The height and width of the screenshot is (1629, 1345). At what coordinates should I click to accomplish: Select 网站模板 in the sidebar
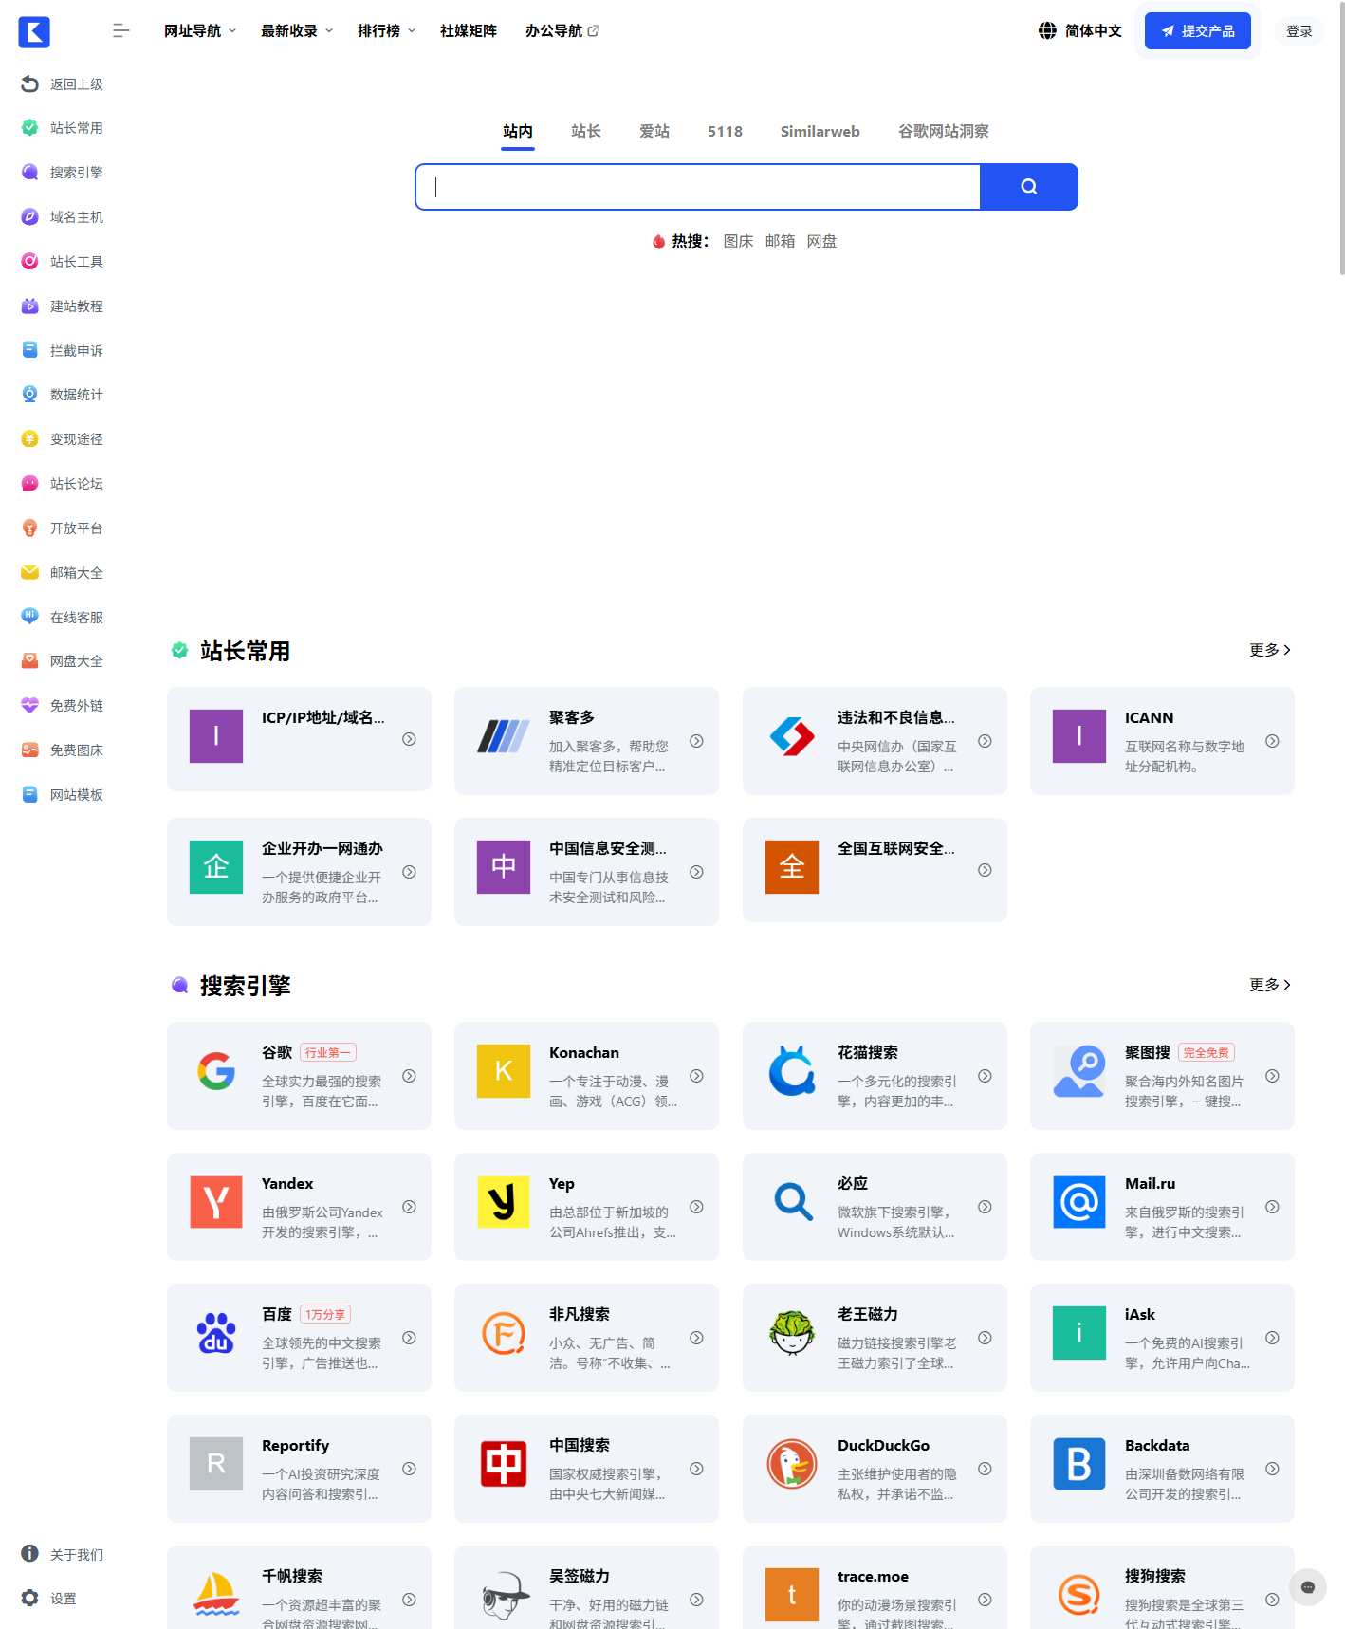click(63, 795)
